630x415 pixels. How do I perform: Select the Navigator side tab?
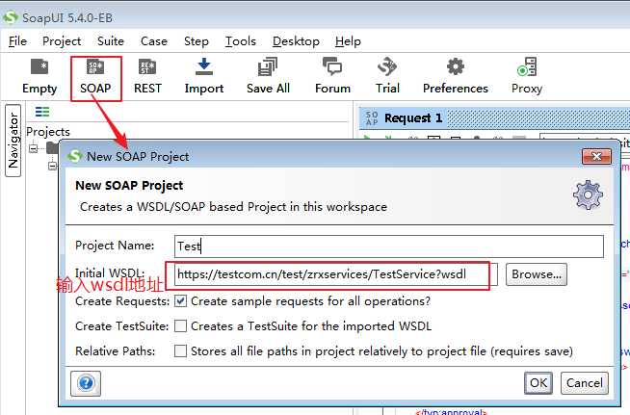click(13, 141)
